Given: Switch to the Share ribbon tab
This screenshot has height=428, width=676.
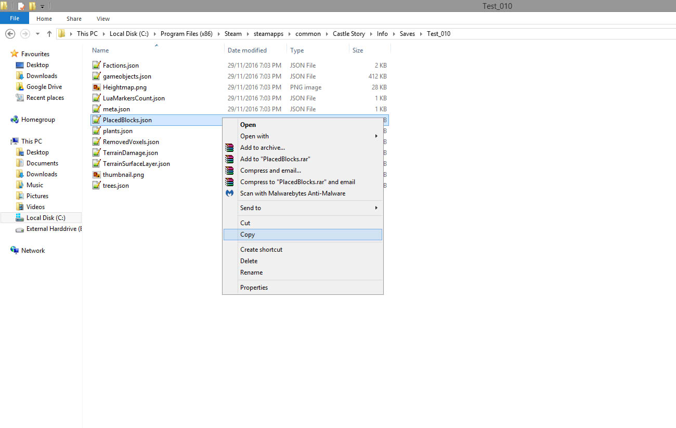Looking at the screenshot, I should click(74, 19).
